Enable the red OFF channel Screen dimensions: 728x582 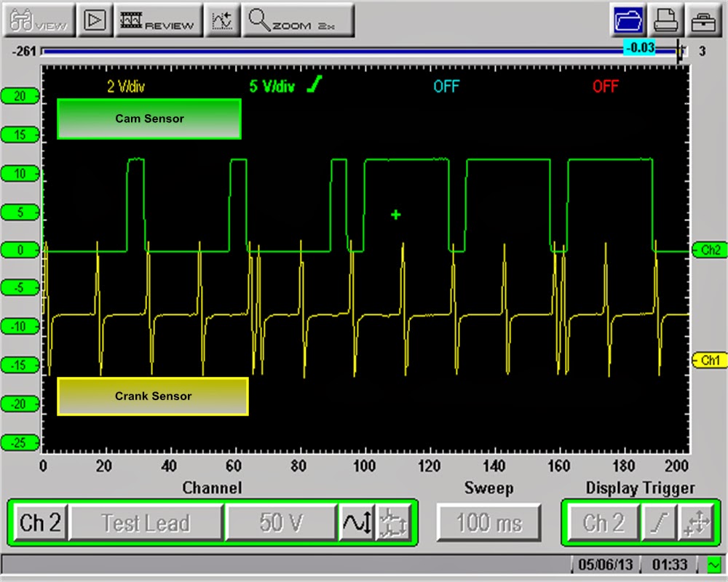(x=605, y=86)
